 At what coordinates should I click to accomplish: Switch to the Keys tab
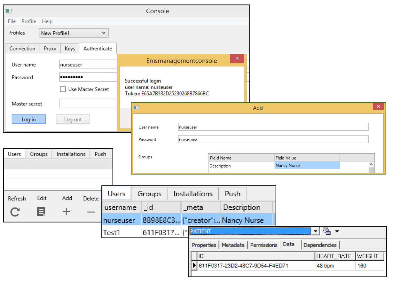click(70, 49)
